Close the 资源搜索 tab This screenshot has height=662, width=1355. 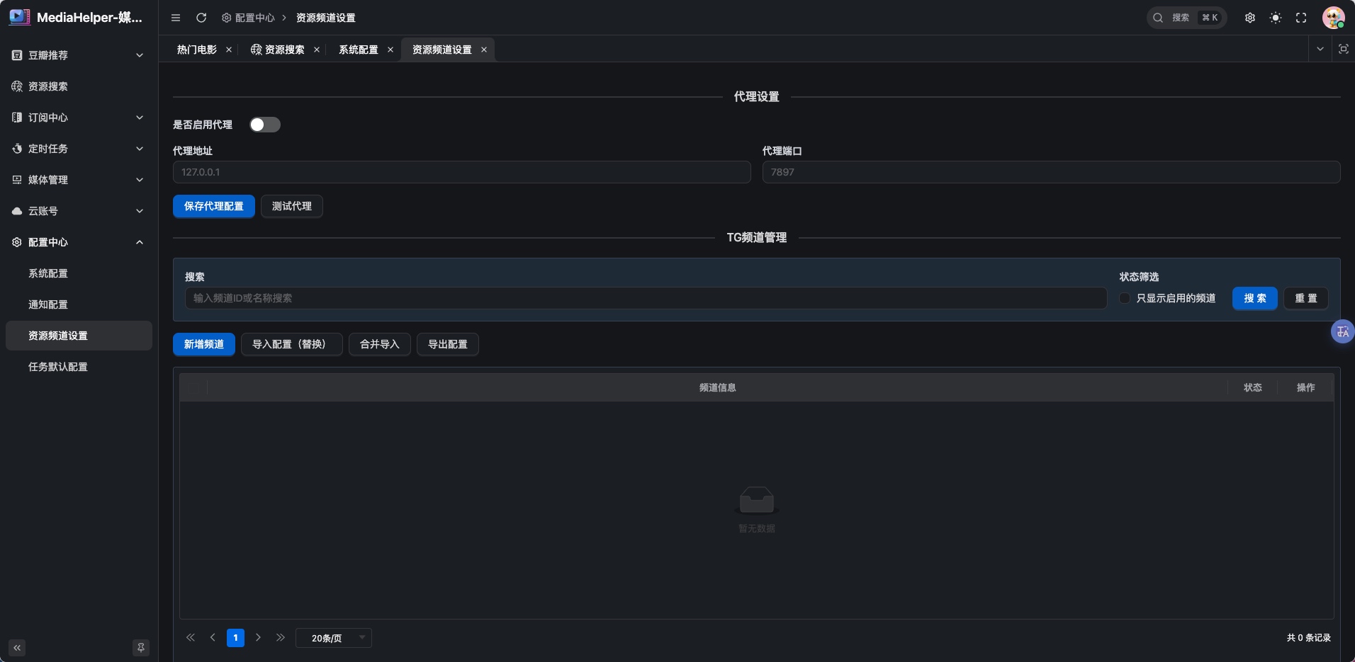[x=317, y=50]
